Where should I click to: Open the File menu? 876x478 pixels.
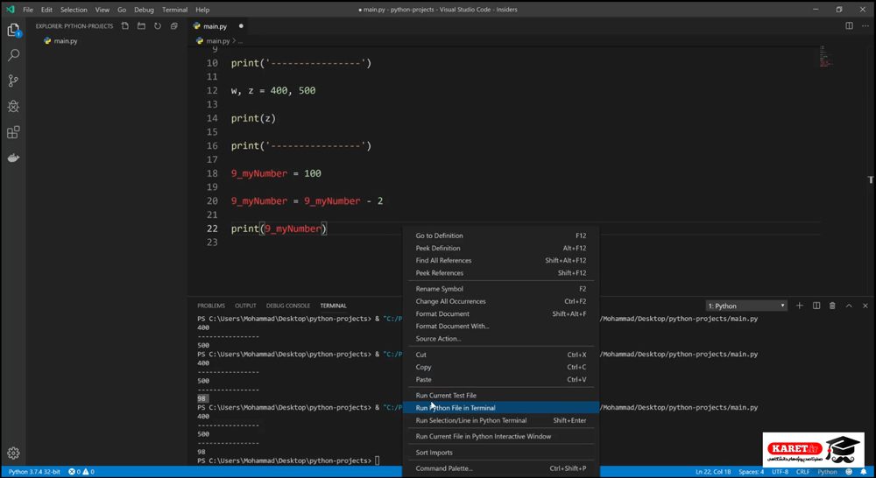(x=28, y=10)
